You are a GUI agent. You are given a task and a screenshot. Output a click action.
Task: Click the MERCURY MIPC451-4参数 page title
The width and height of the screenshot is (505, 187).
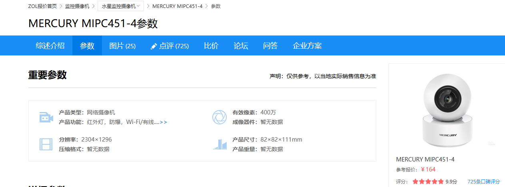click(93, 24)
